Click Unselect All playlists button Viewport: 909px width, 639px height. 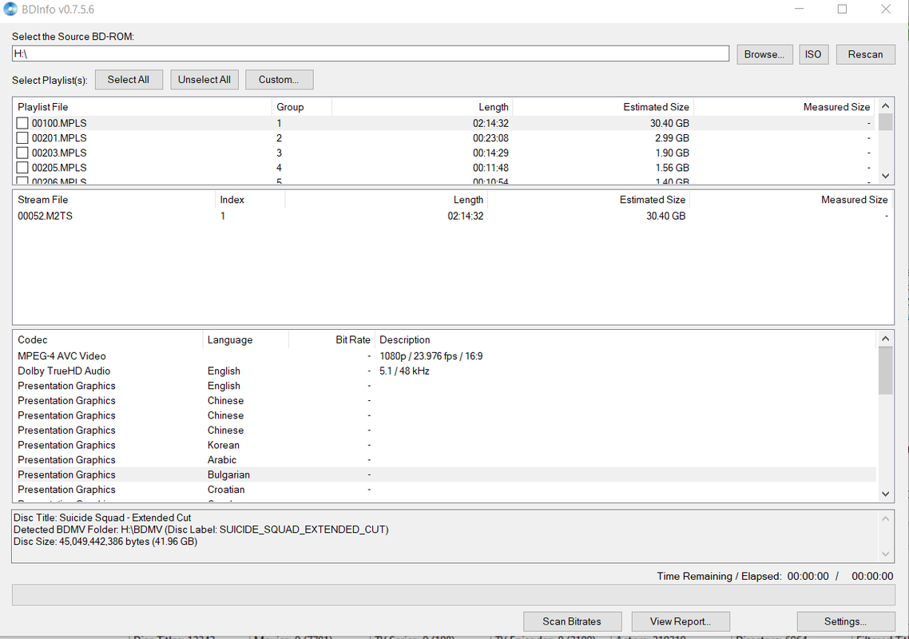(204, 80)
